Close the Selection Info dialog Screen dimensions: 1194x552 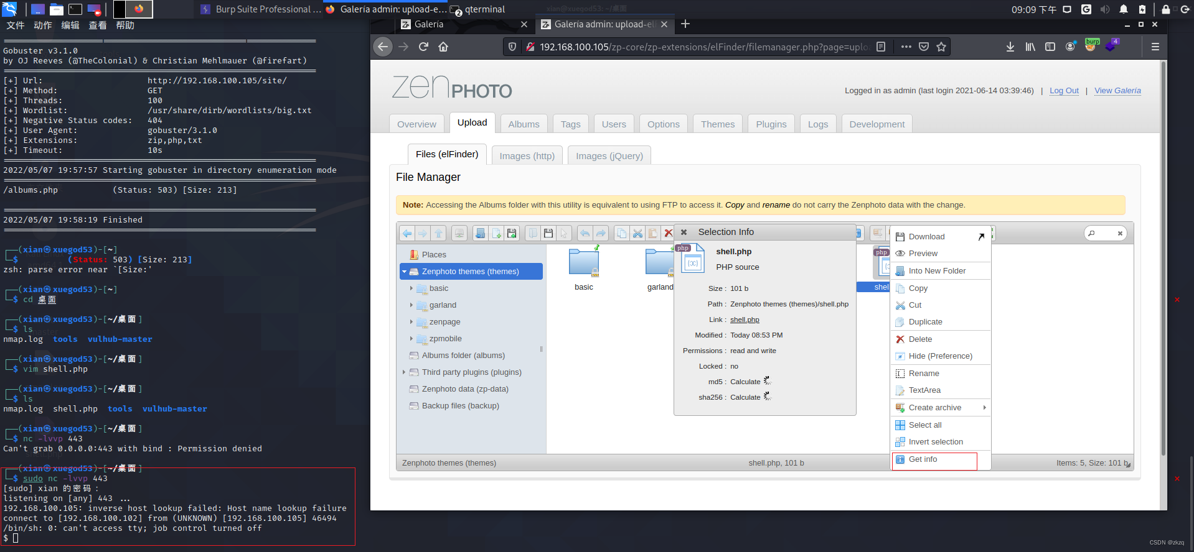[684, 232]
